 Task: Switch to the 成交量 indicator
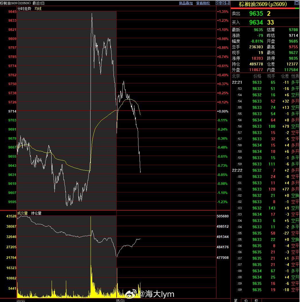[22, 213]
